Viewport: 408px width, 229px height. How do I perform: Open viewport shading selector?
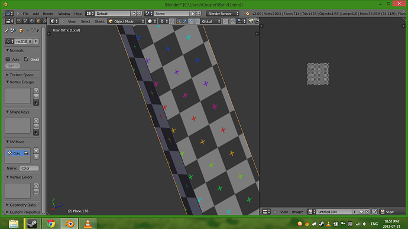point(151,21)
